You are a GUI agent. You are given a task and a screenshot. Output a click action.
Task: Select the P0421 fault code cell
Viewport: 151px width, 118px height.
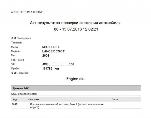point(15,104)
